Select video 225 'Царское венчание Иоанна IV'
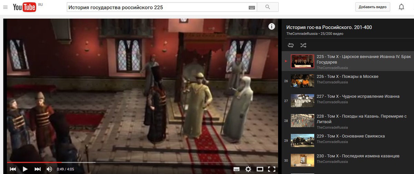The height and width of the screenshot is (174, 414). (347, 61)
